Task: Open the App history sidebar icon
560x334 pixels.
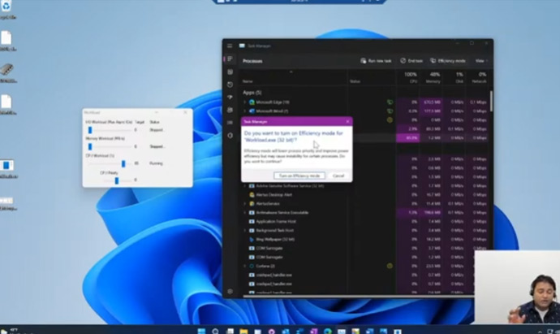Action: tap(230, 85)
